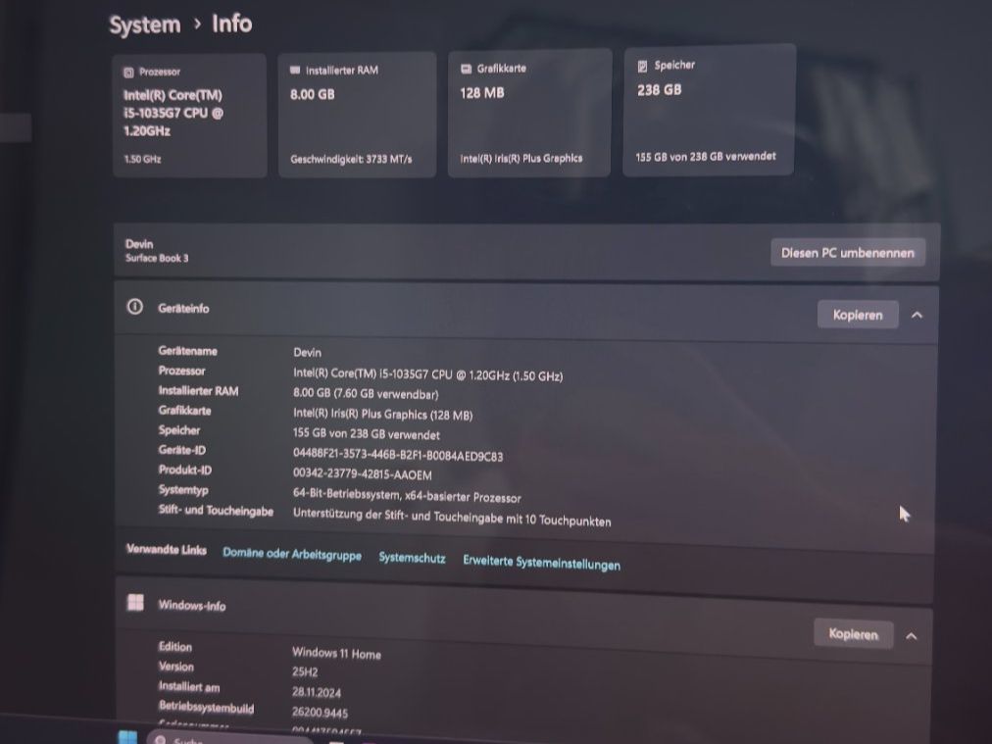Click the Prozessor chip icon in the top card
This screenshot has height=744, width=992.
tap(128, 73)
